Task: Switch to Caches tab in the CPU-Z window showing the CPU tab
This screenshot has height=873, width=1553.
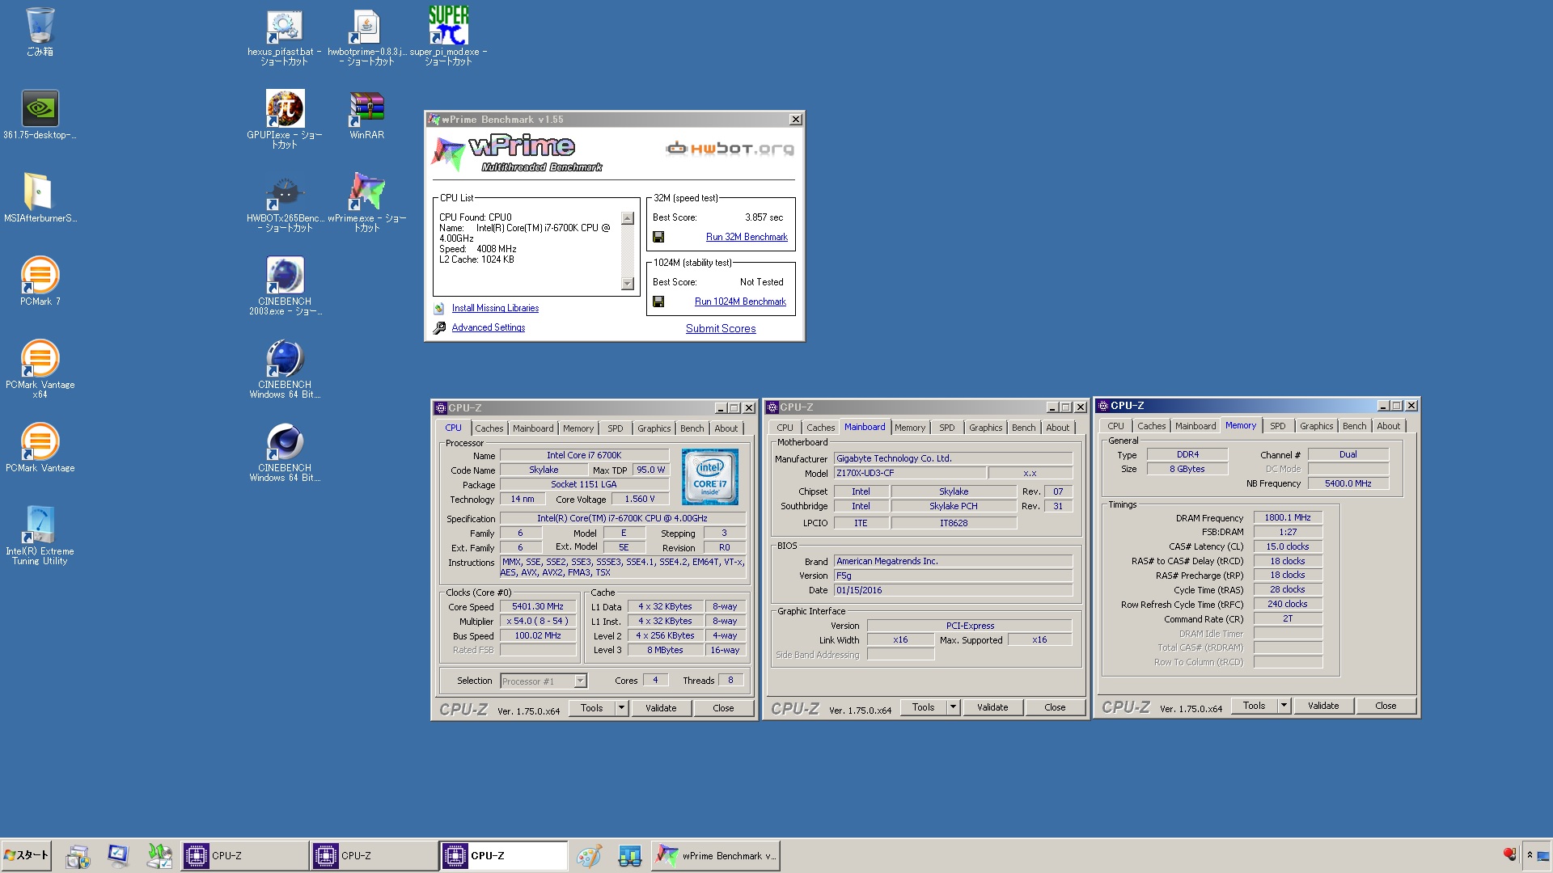Action: click(x=489, y=428)
